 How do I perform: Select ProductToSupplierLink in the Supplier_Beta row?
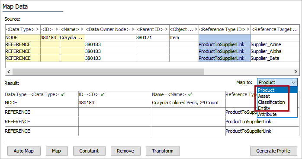[x=225, y=58]
